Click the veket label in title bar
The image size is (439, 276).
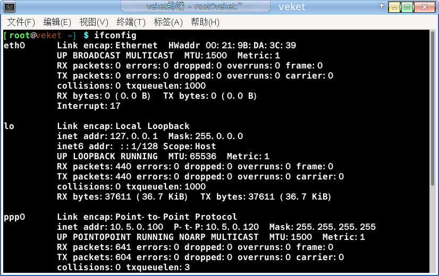(x=291, y=6)
